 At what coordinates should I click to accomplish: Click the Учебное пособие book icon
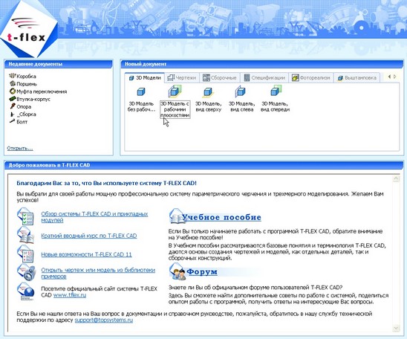point(177,216)
